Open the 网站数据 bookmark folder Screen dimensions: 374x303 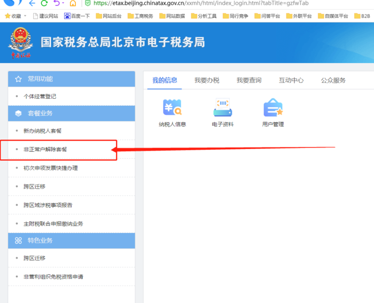pyautogui.click(x=172, y=16)
